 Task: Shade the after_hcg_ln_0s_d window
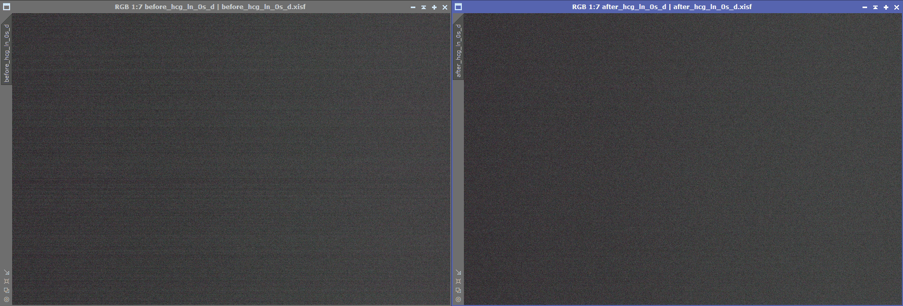tap(875, 7)
